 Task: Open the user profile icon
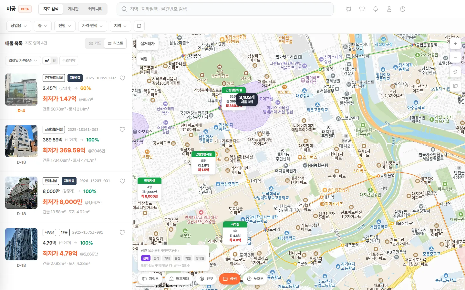coord(389,9)
